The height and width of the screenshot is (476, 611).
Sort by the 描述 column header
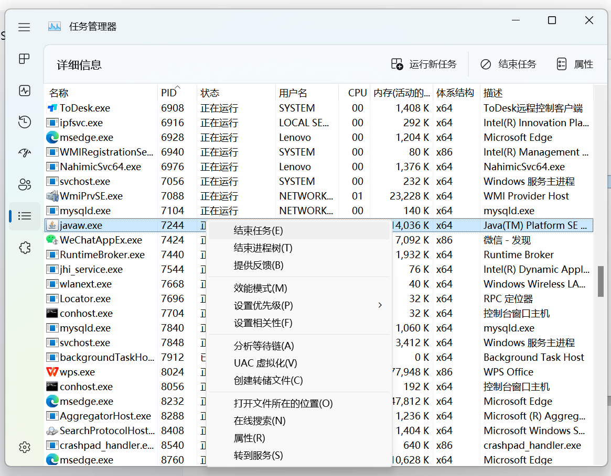[537, 93]
